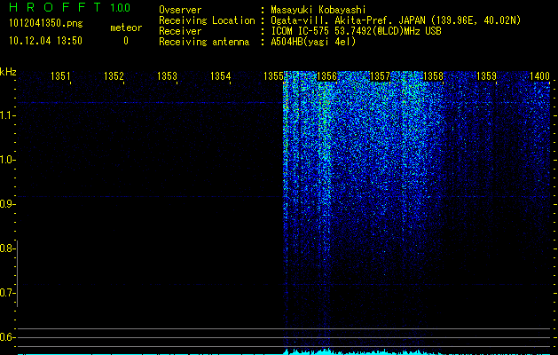This screenshot has height=355, width=558.
Task: Click the 1356 time marker
Action: 326,76
